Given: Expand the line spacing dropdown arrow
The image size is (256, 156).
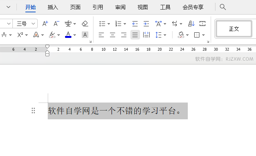Looking at the screenshot, I should [x=165, y=35].
